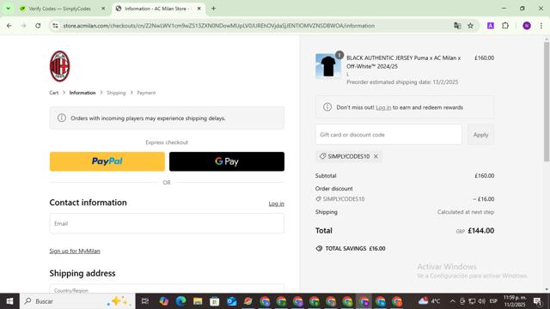Click the Email input field
The height and width of the screenshot is (309, 550).
point(167,223)
